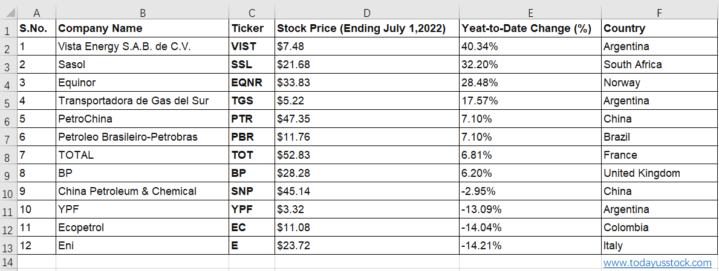Click the -13.09% change cell

530,209
